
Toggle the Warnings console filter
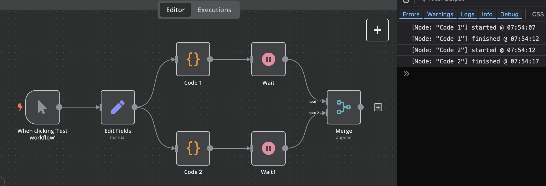click(440, 14)
